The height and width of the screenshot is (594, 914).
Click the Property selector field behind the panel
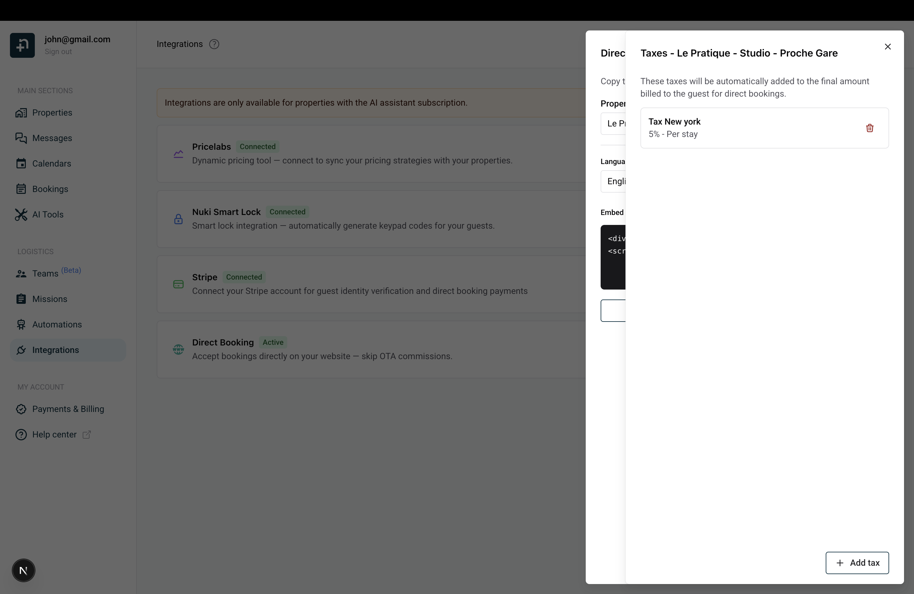tap(613, 124)
